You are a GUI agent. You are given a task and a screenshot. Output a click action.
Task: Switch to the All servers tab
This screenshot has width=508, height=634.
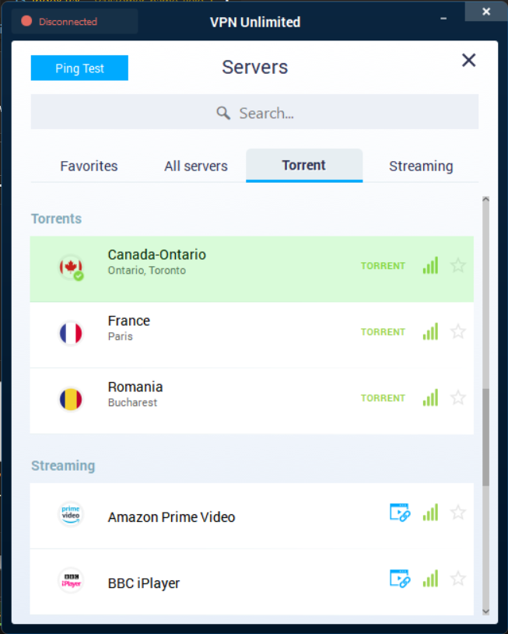(x=196, y=166)
